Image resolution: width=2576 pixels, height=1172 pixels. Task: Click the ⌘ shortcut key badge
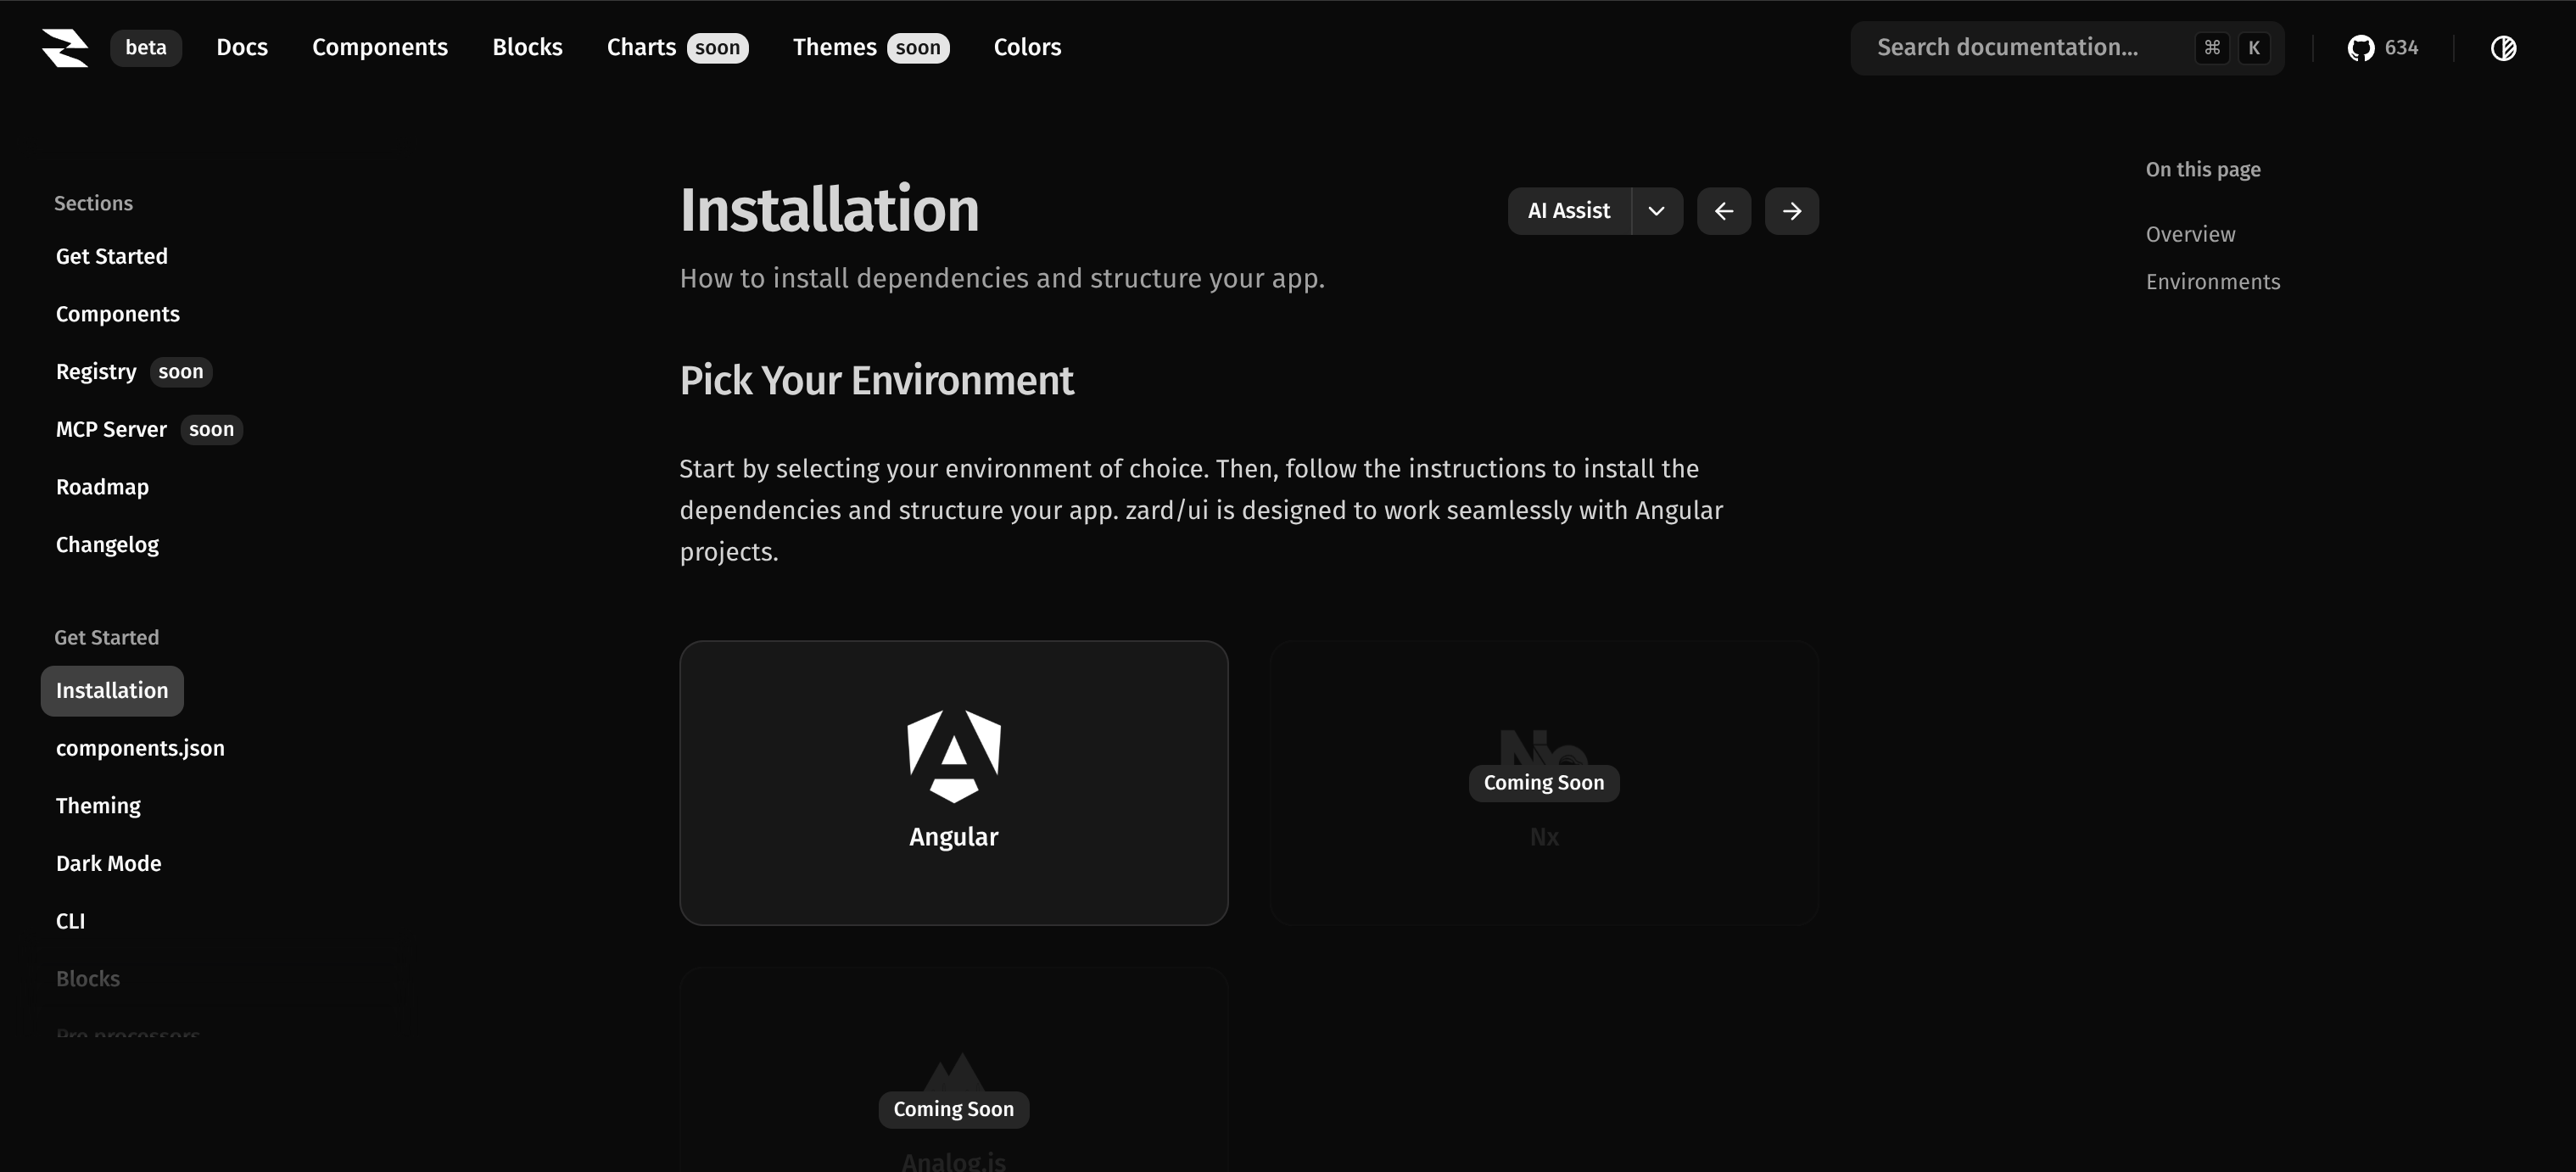pos(2211,47)
